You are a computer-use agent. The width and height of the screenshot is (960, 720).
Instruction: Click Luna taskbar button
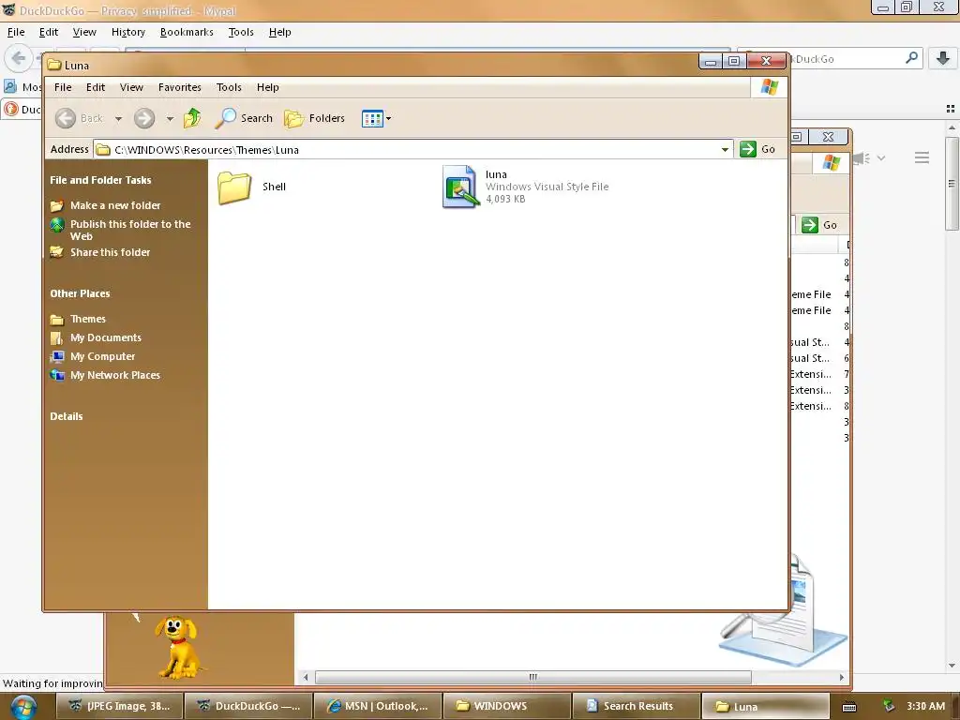[765, 706]
